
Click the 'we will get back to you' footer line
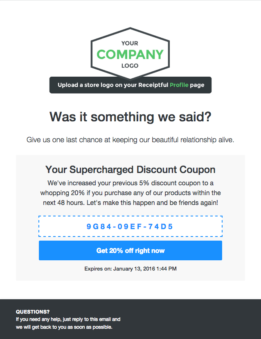[x=64, y=327]
